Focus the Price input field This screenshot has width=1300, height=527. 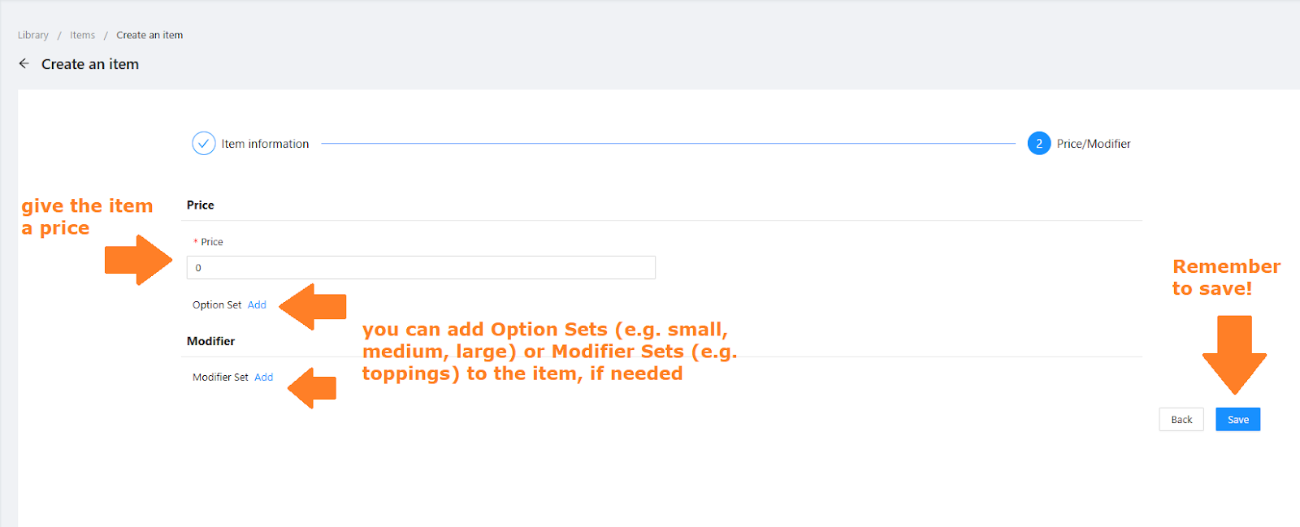(x=421, y=267)
